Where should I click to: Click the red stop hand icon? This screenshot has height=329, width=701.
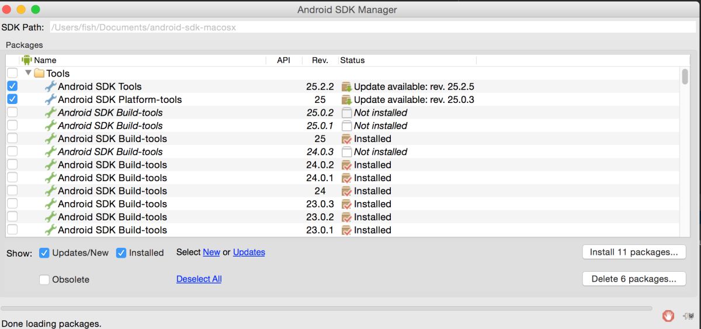point(668,316)
